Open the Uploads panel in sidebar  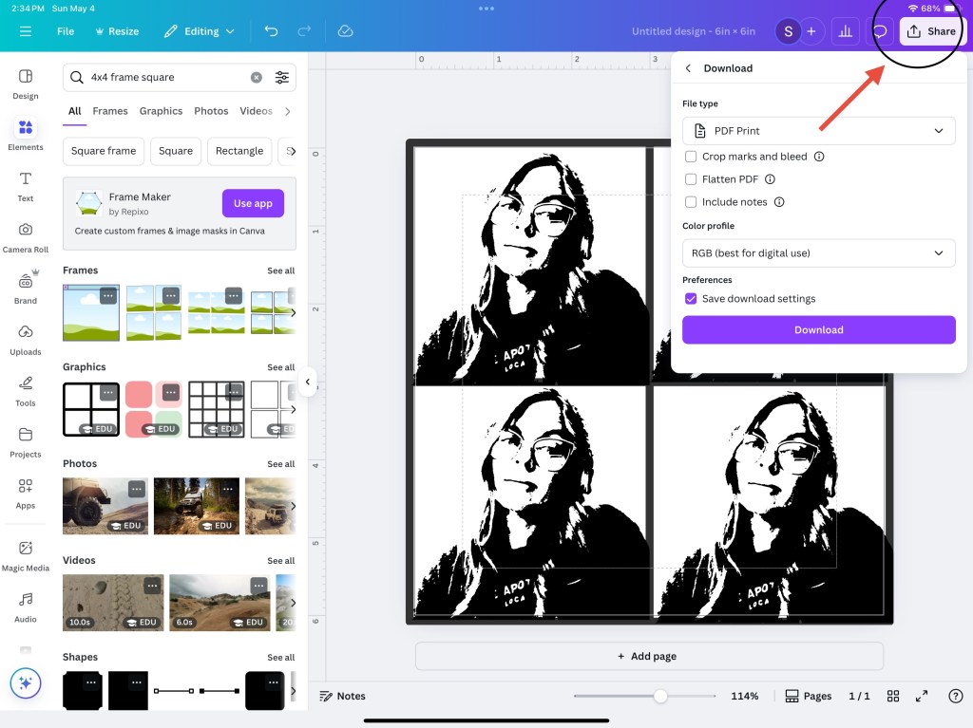click(x=26, y=338)
